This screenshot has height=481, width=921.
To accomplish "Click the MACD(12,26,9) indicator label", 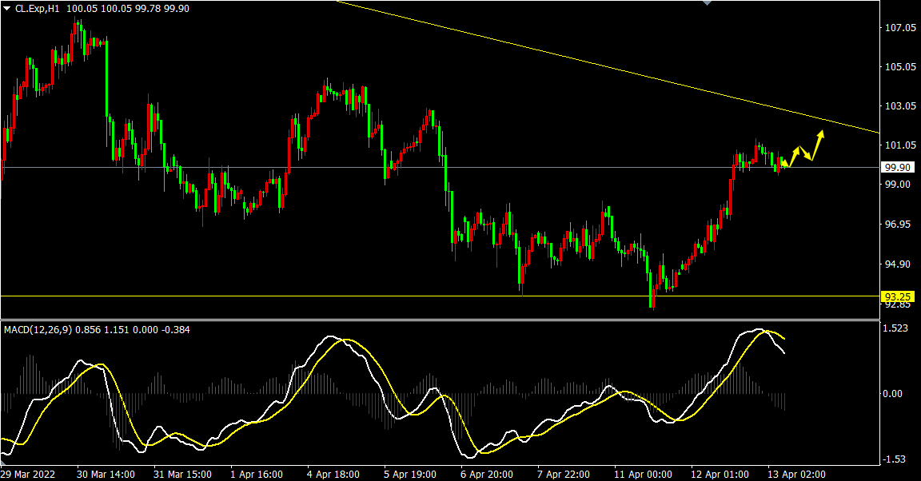I will tap(38, 329).
